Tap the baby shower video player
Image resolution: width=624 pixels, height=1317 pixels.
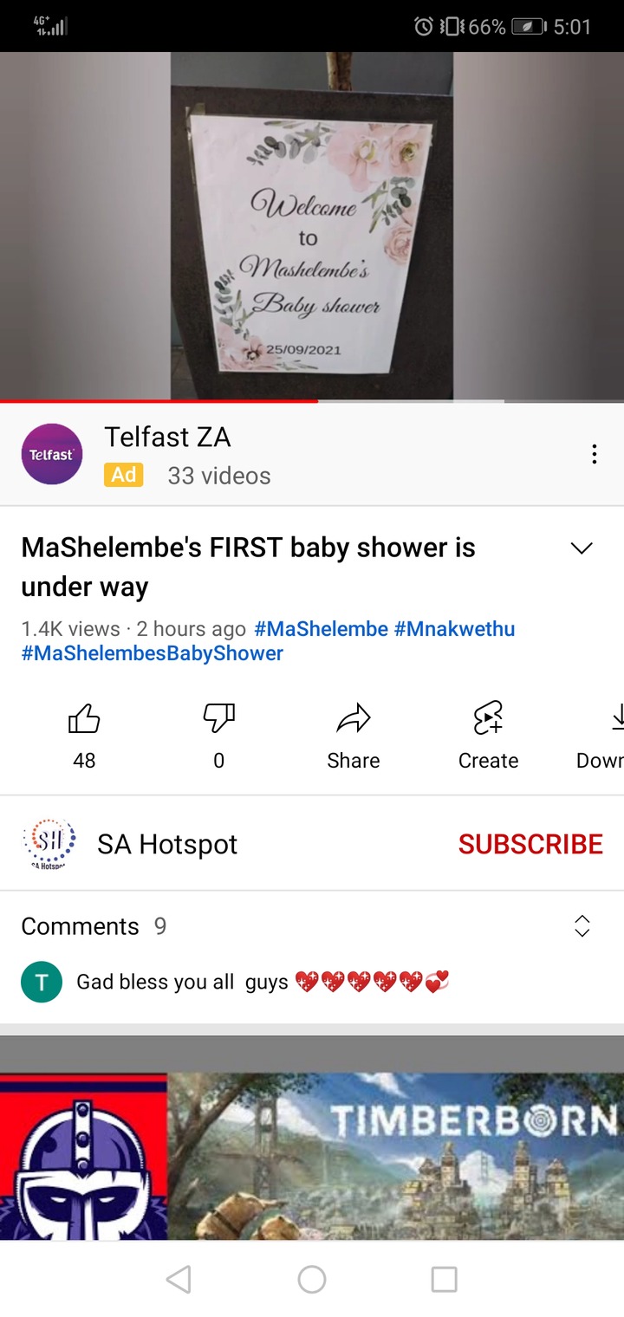[x=312, y=226]
